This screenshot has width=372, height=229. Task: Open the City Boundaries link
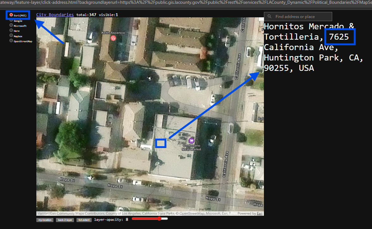pos(55,15)
